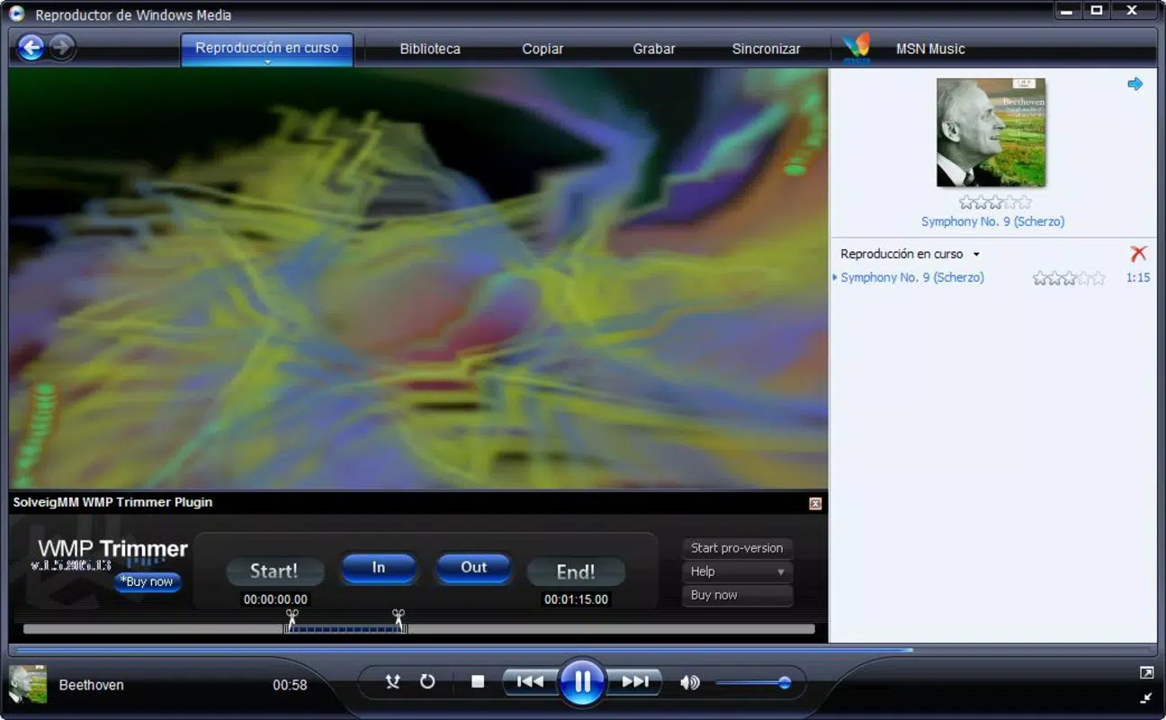Open the Biblioteca tab
This screenshot has height=720, width=1166.
pyautogui.click(x=430, y=49)
